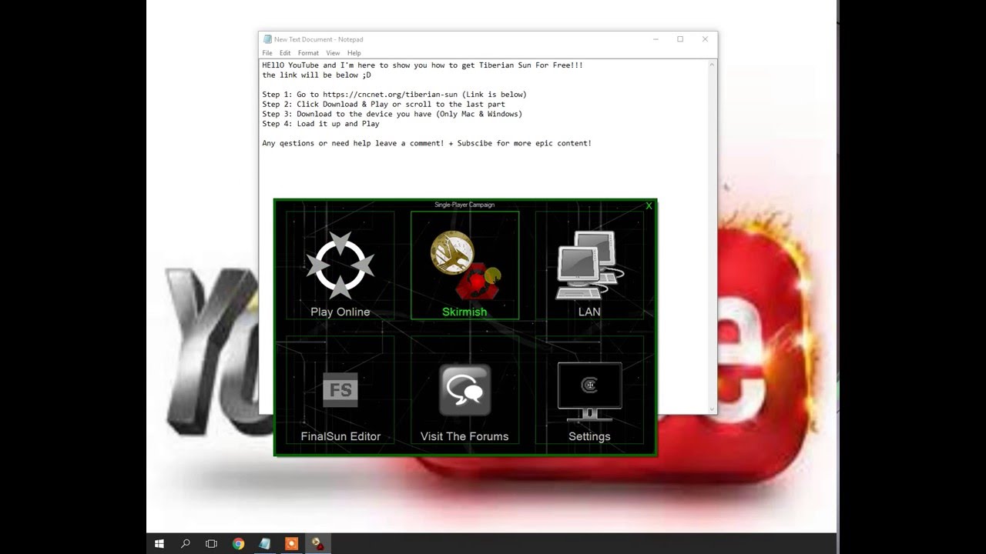Screen dimensions: 986x554
Task: Click the orange recorder taskbar icon
Action: 291,543
